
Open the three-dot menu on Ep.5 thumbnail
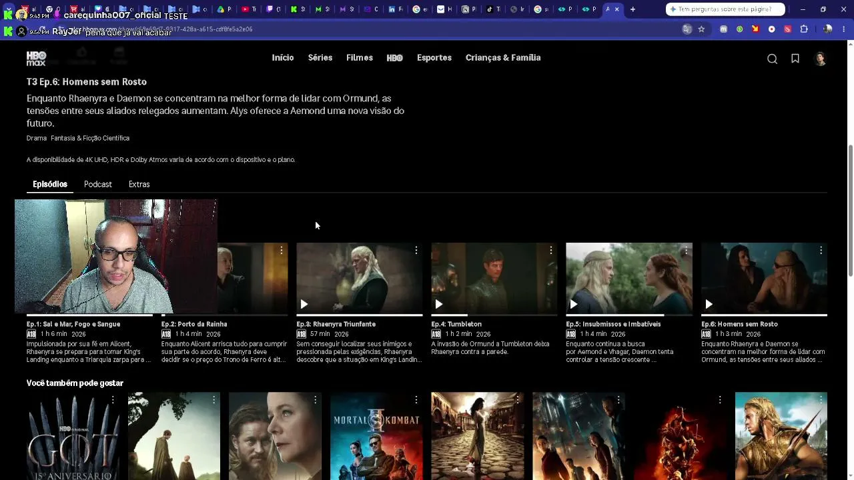click(x=686, y=251)
